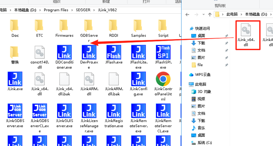Open recent locations dropdown in right window
The height and width of the screenshot is (146, 273).
click(x=204, y=15)
